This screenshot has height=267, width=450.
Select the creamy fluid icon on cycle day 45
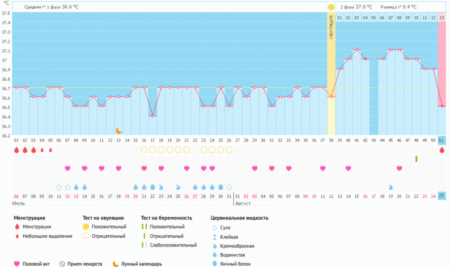390,187
